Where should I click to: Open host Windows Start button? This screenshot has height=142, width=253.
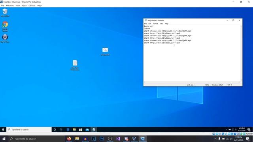coord(4,138)
